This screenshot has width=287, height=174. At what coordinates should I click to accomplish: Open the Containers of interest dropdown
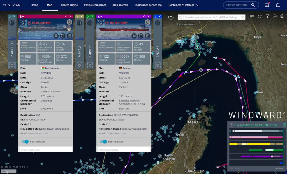tap(184, 5)
